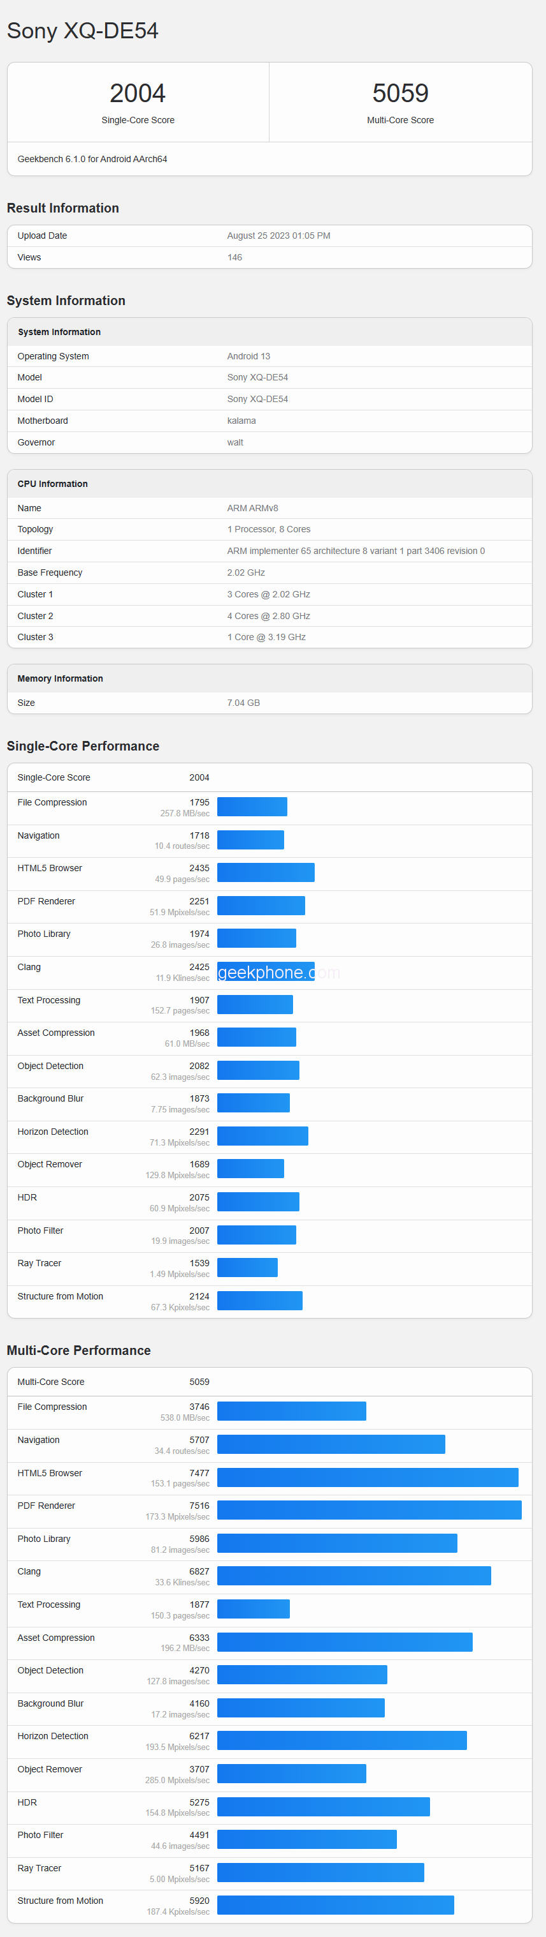Click the single-core File Compression bar
Screen dimensions: 546x1937
click(x=252, y=807)
